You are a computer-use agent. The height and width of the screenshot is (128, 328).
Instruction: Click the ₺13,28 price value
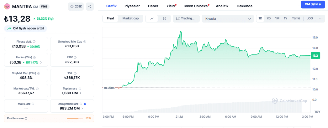17,18
